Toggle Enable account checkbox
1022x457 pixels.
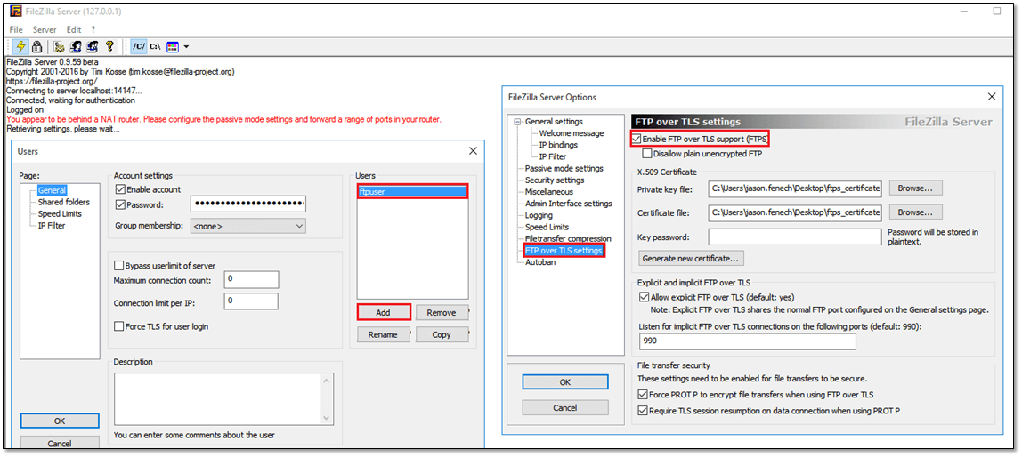pos(120,189)
